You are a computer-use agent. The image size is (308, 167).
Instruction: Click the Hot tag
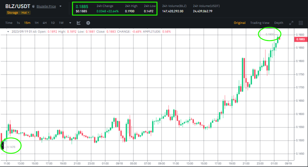tap(25, 13)
